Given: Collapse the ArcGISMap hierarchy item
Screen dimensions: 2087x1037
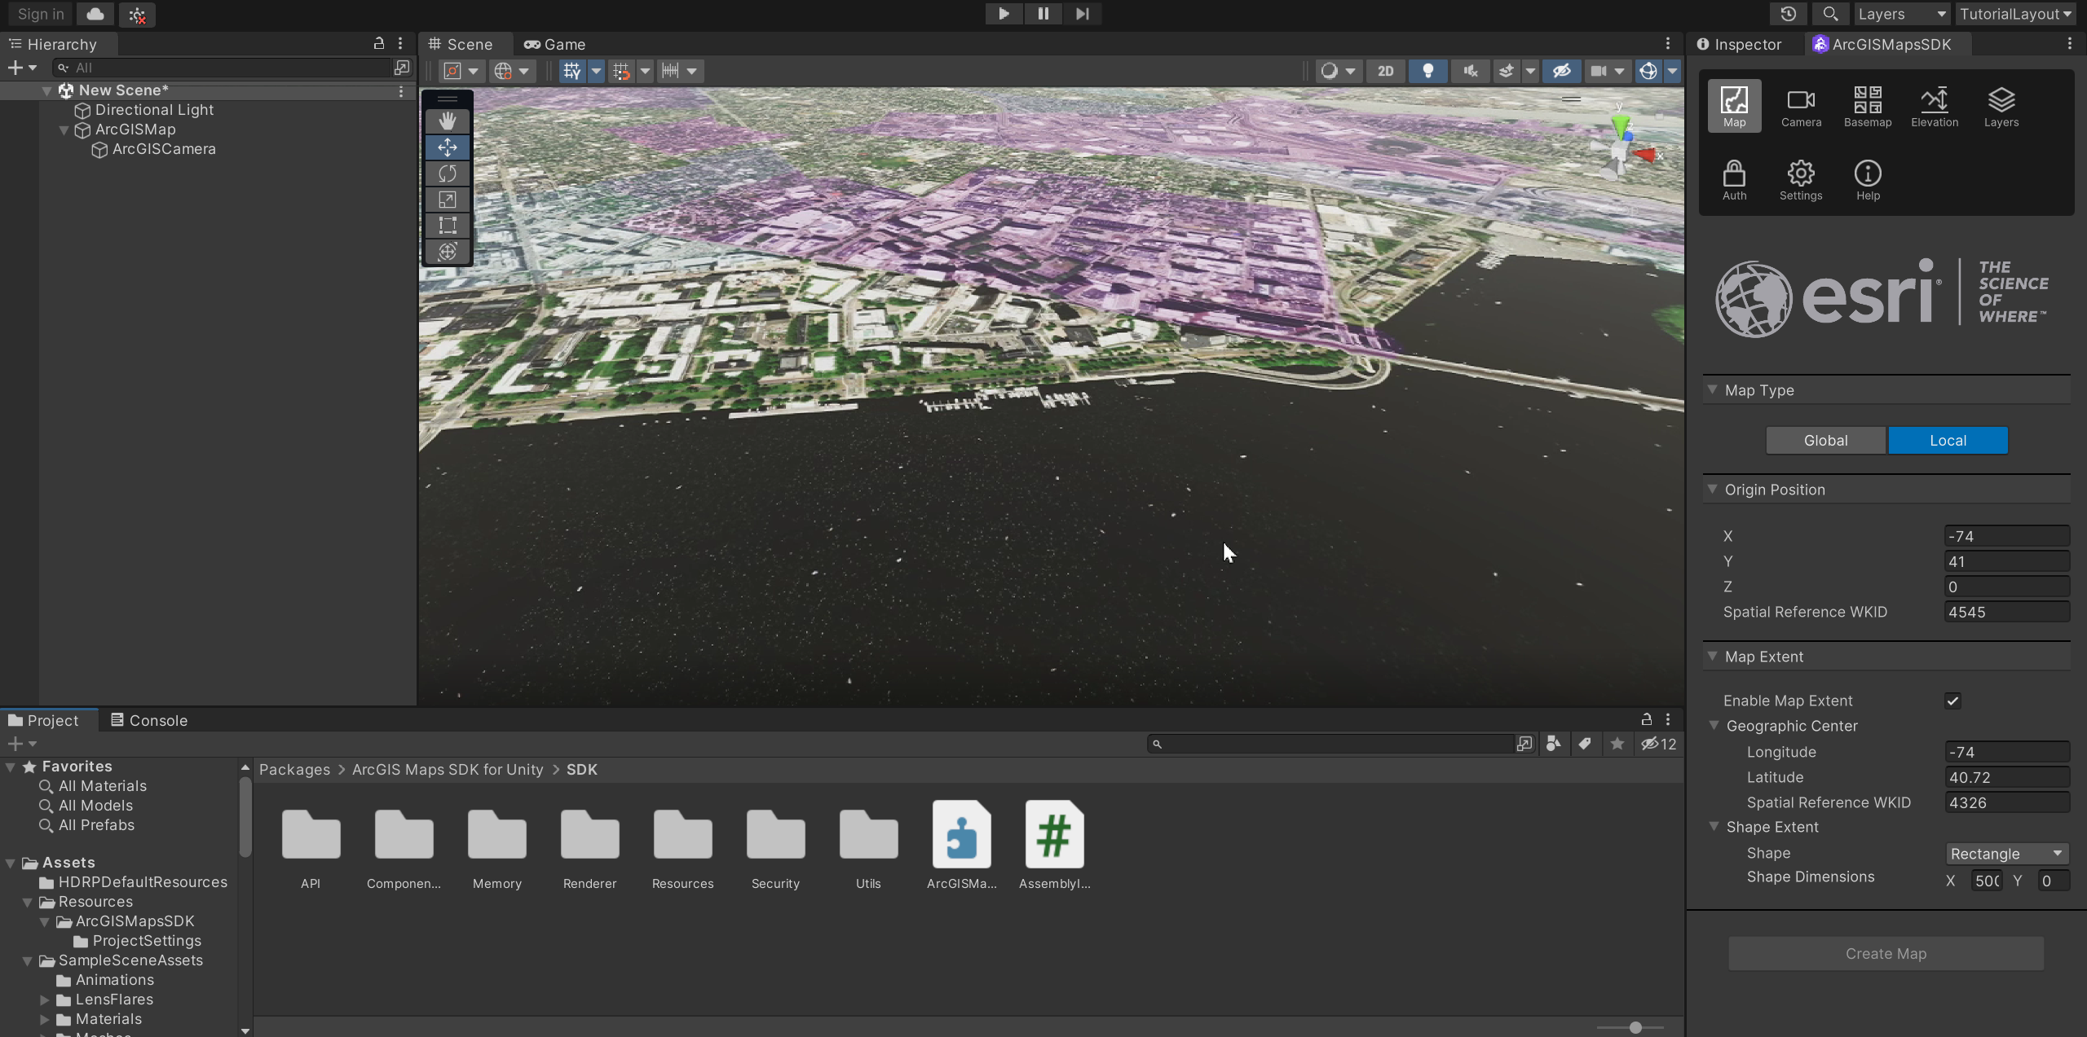Looking at the screenshot, I should pyautogui.click(x=64, y=130).
